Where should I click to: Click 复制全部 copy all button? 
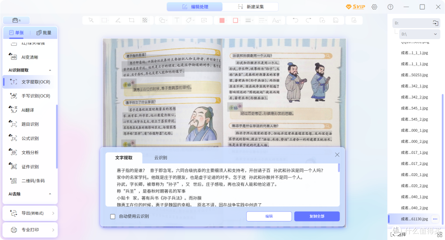tap(317, 216)
